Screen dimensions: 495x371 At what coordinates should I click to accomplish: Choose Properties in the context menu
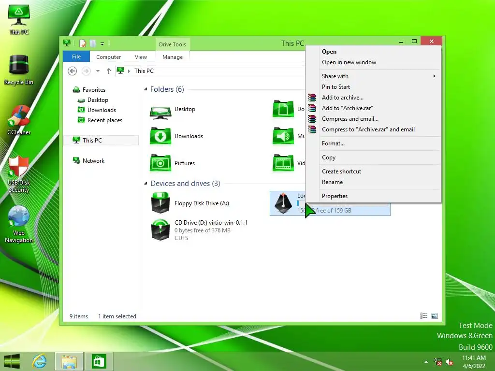point(373,196)
